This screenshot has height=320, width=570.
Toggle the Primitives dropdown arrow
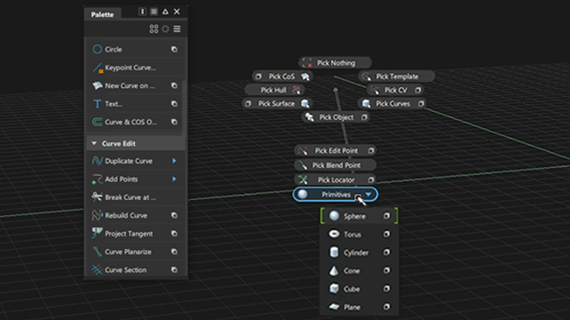pos(368,195)
